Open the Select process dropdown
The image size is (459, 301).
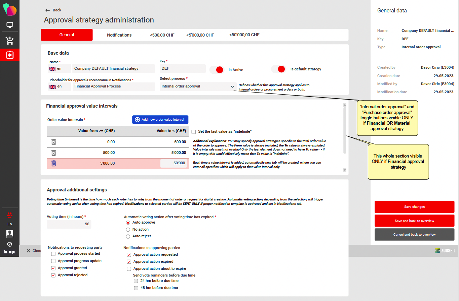[198, 86]
